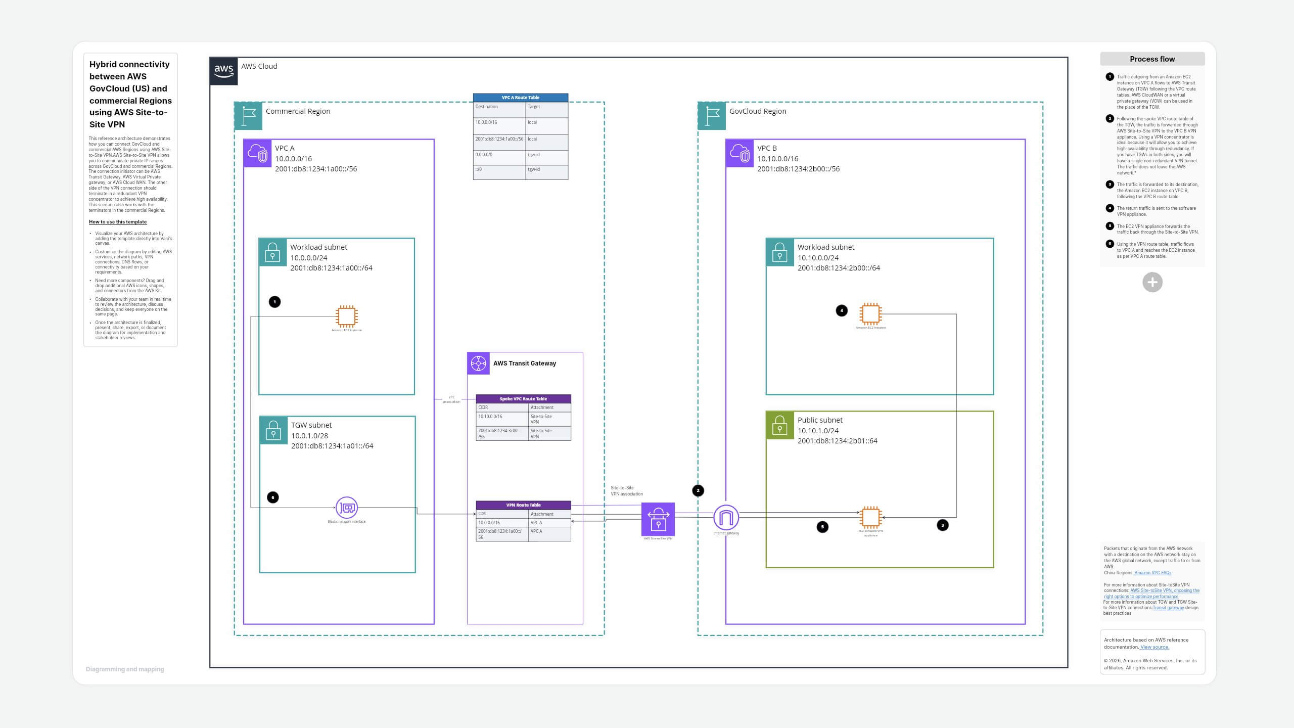1294x728 pixels.
Task: Select the Site-to-Site VPN association label
Action: [x=627, y=491]
